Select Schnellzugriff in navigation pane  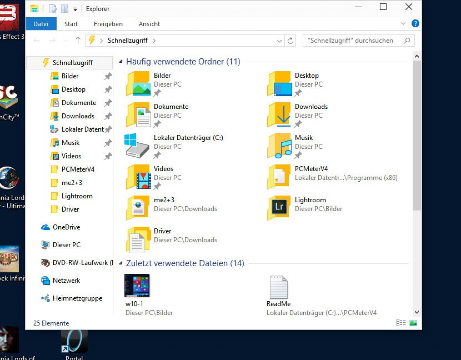(70, 63)
